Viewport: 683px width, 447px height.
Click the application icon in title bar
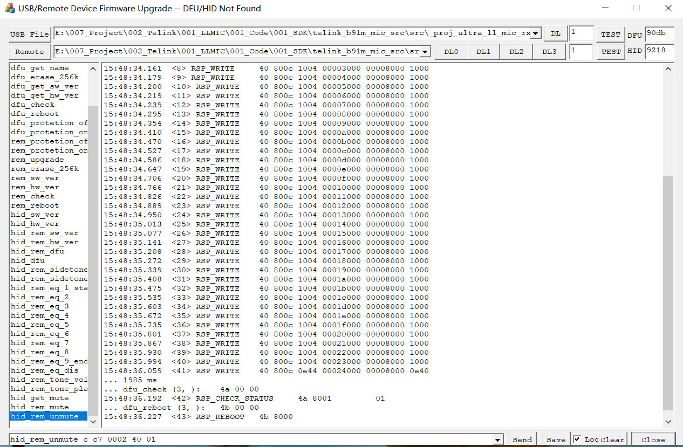(x=10, y=8)
